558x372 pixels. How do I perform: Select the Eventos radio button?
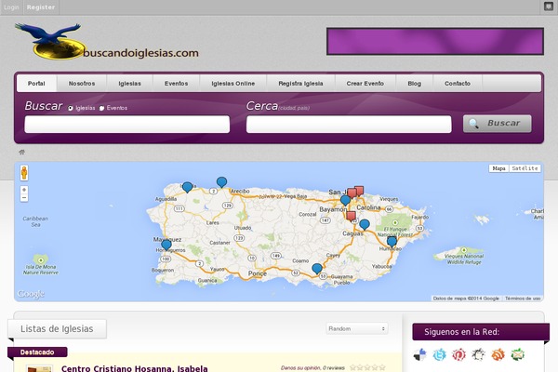click(102, 108)
